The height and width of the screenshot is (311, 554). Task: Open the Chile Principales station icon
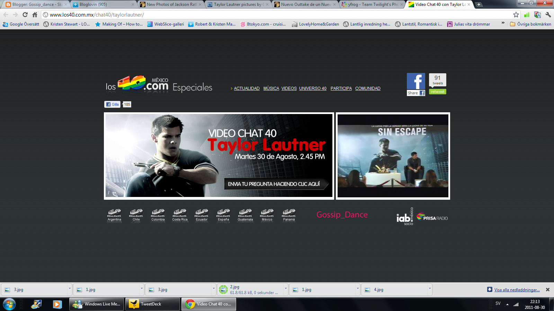pyautogui.click(x=136, y=215)
